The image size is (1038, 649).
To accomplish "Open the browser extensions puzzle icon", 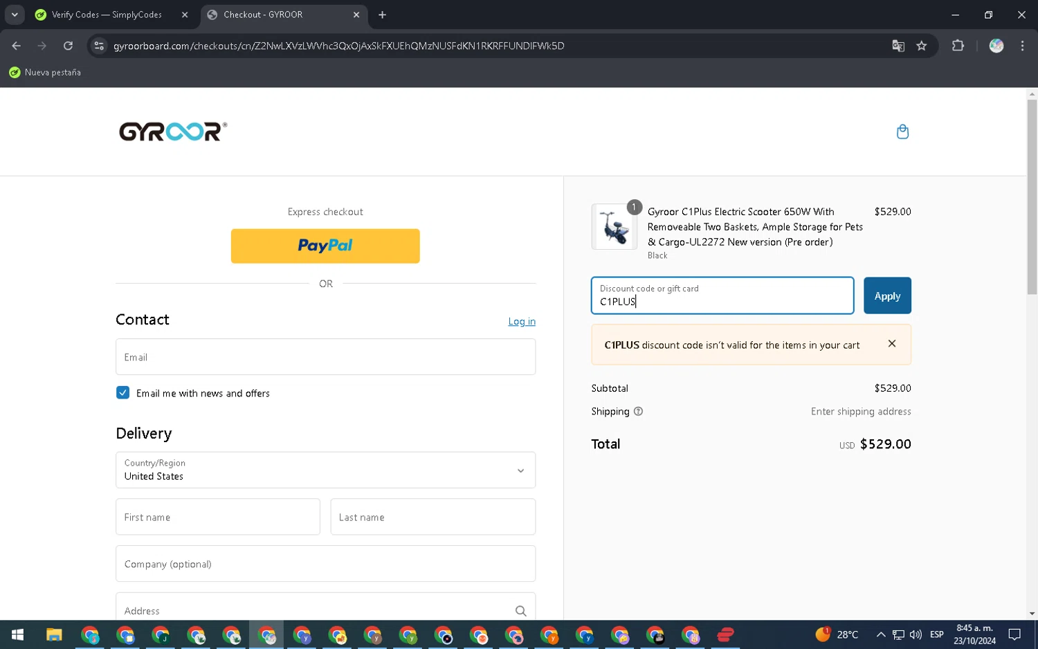I will click(x=958, y=46).
